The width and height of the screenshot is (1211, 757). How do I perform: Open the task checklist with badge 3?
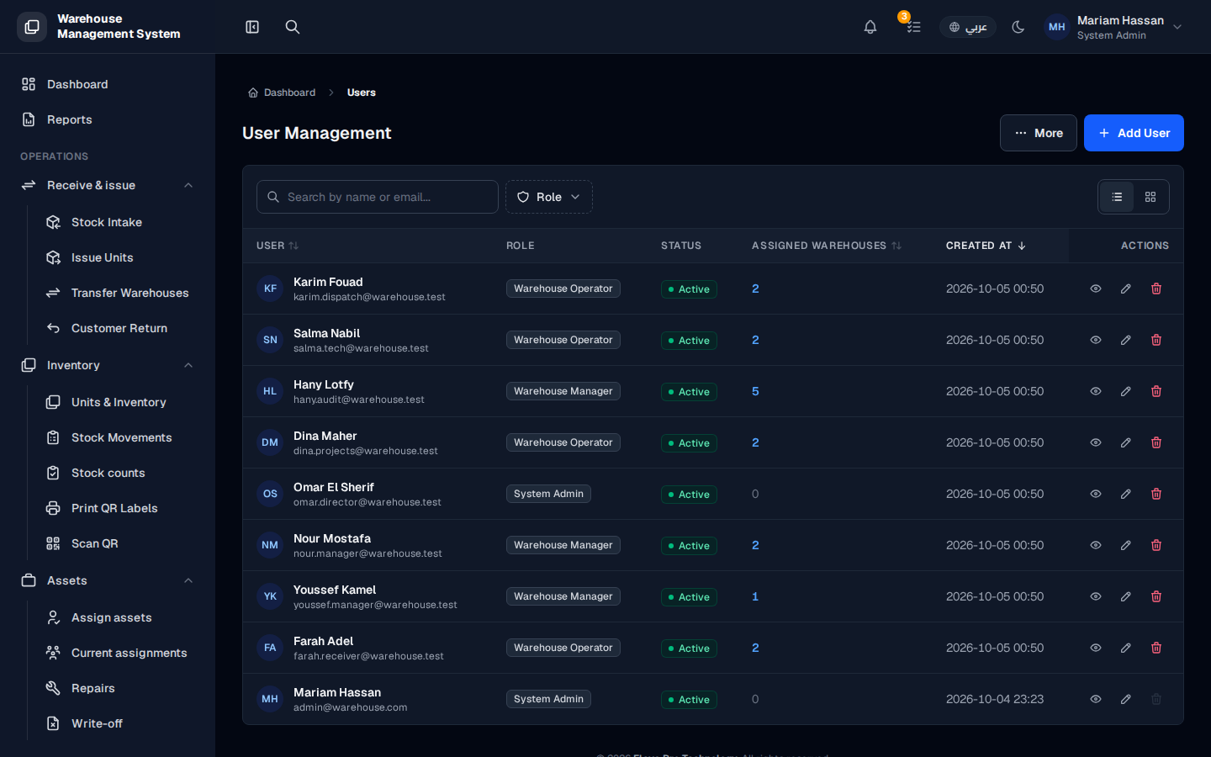point(913,27)
